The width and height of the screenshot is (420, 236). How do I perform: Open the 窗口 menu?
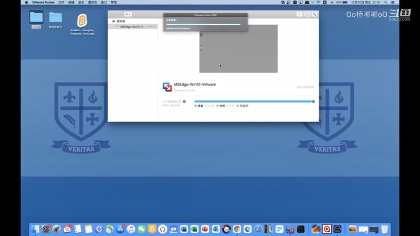104,3
